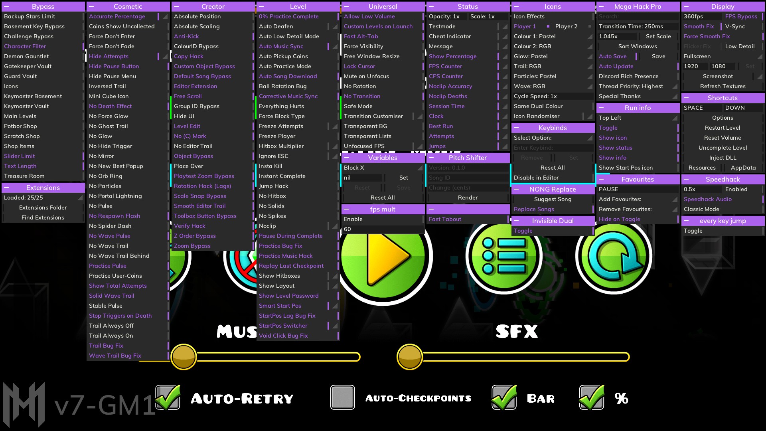Click Suggest Song in NONG Replace
The height and width of the screenshot is (431, 766).
click(x=553, y=199)
